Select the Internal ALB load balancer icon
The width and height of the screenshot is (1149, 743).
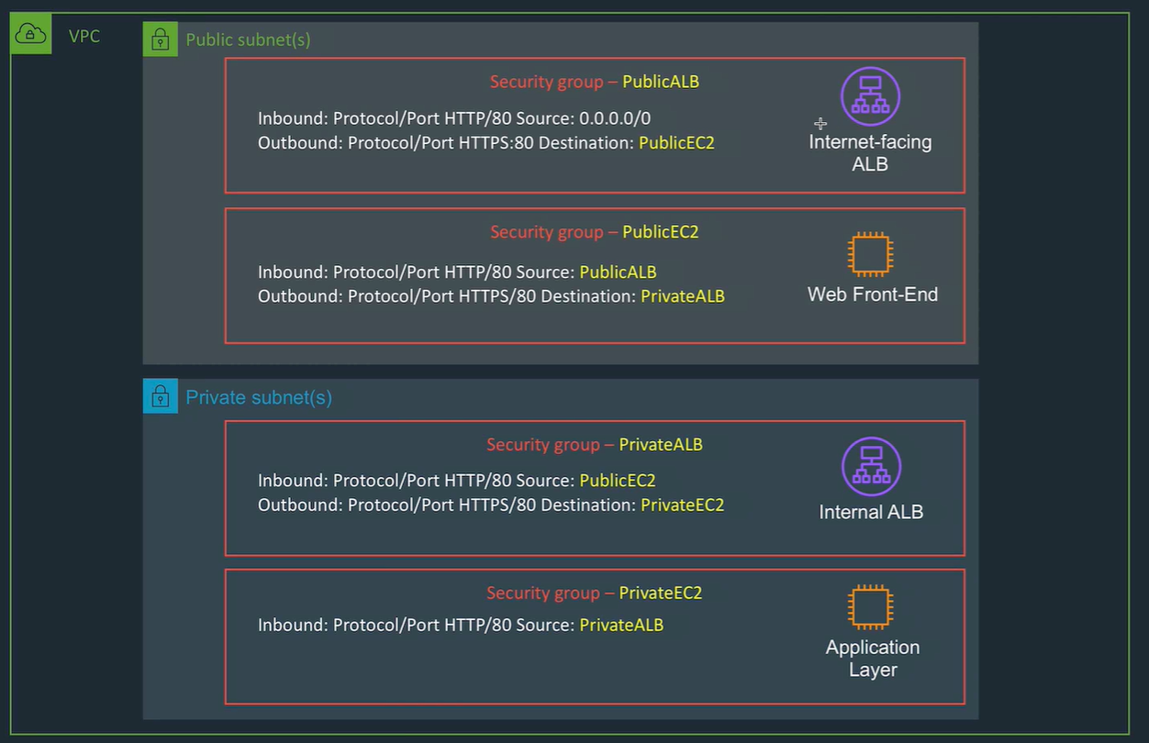click(x=871, y=466)
